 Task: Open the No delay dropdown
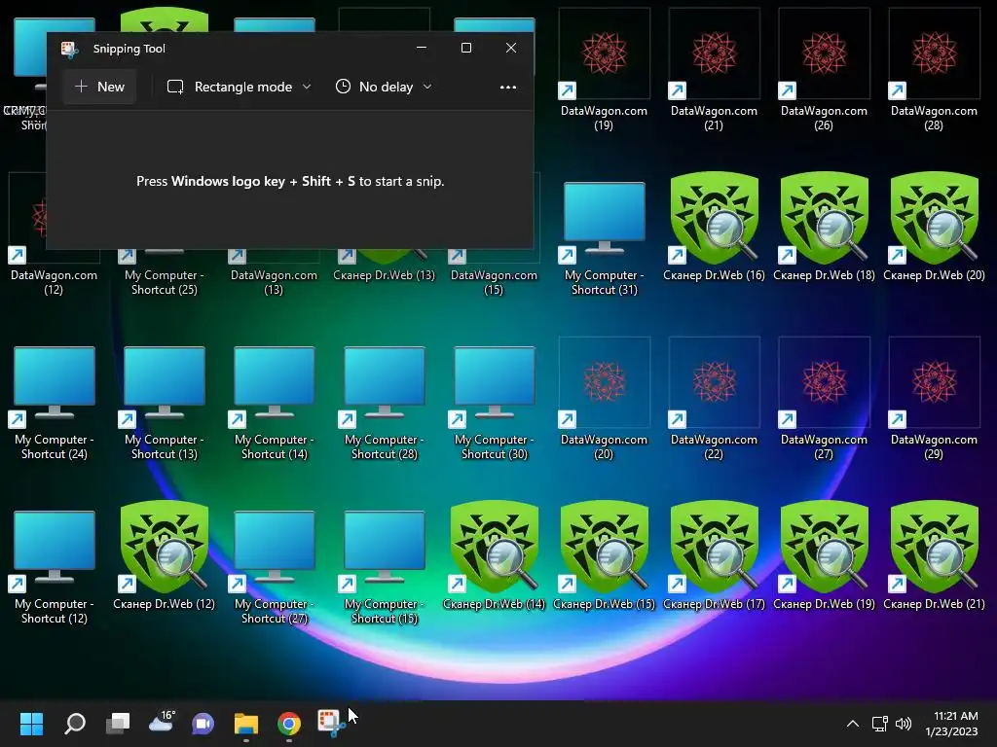[x=384, y=87]
